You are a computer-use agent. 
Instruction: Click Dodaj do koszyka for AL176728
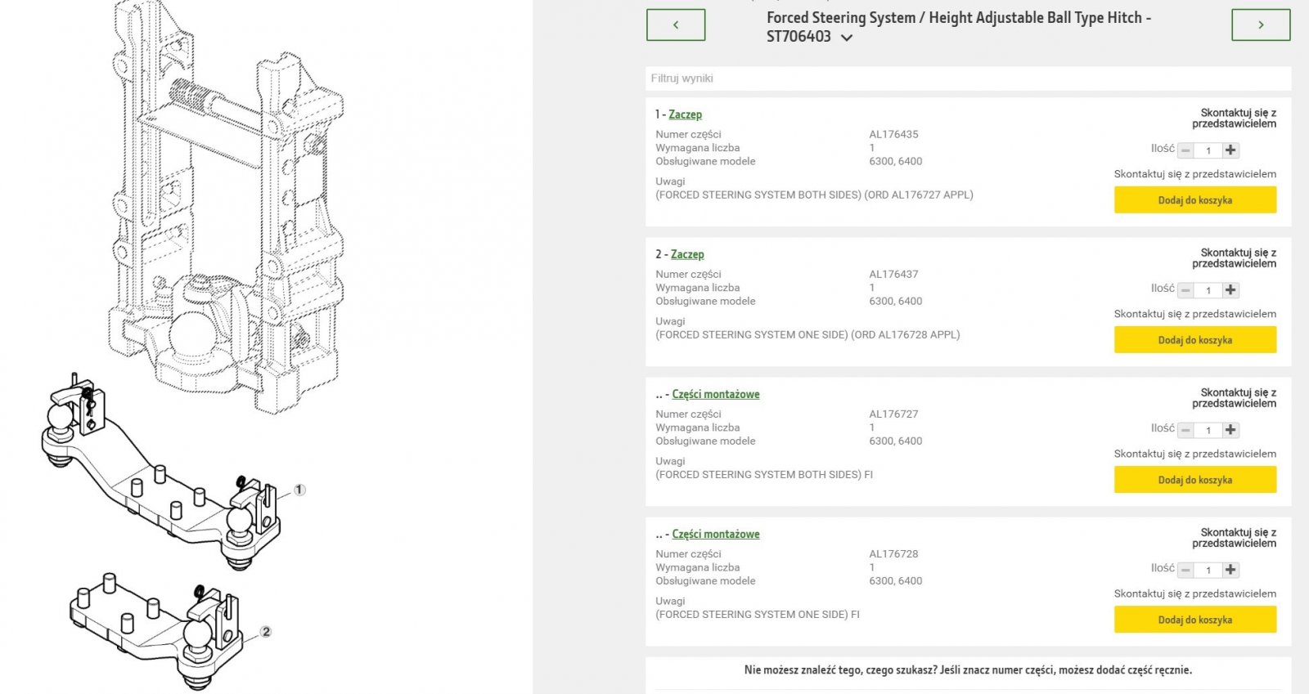tap(1194, 620)
